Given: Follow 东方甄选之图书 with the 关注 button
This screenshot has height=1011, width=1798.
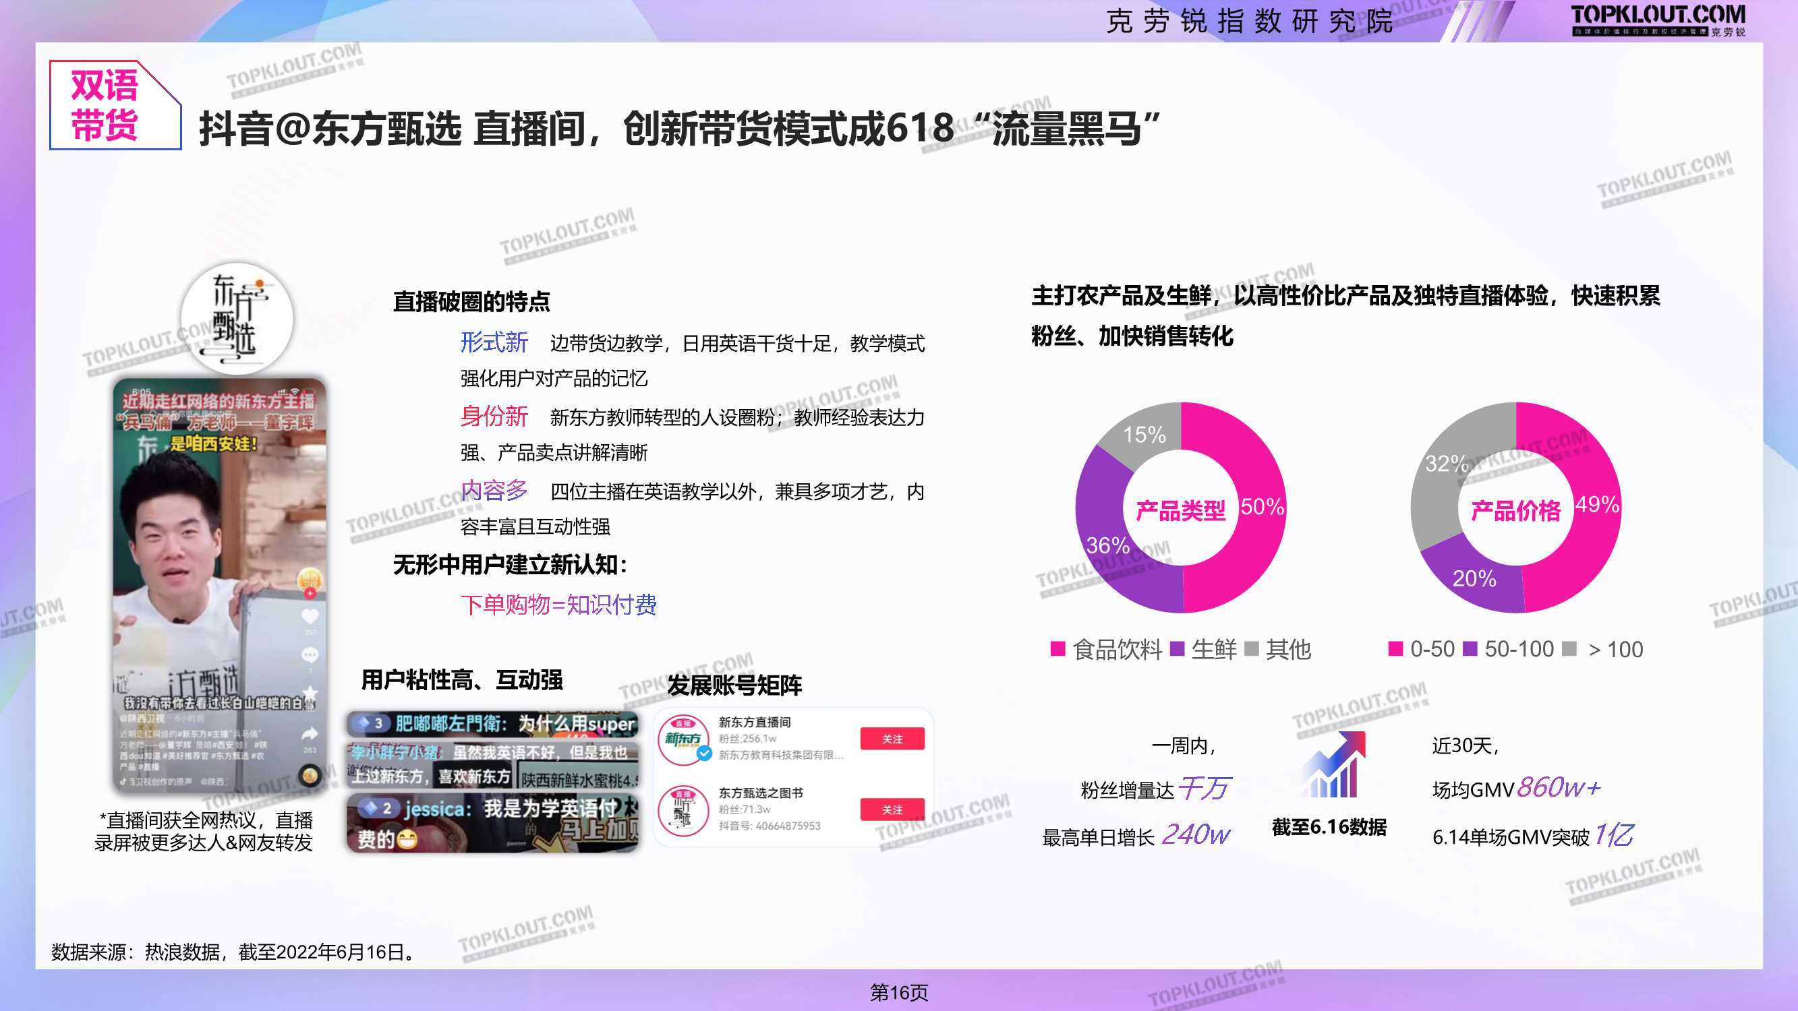Looking at the screenshot, I should pos(892,809).
